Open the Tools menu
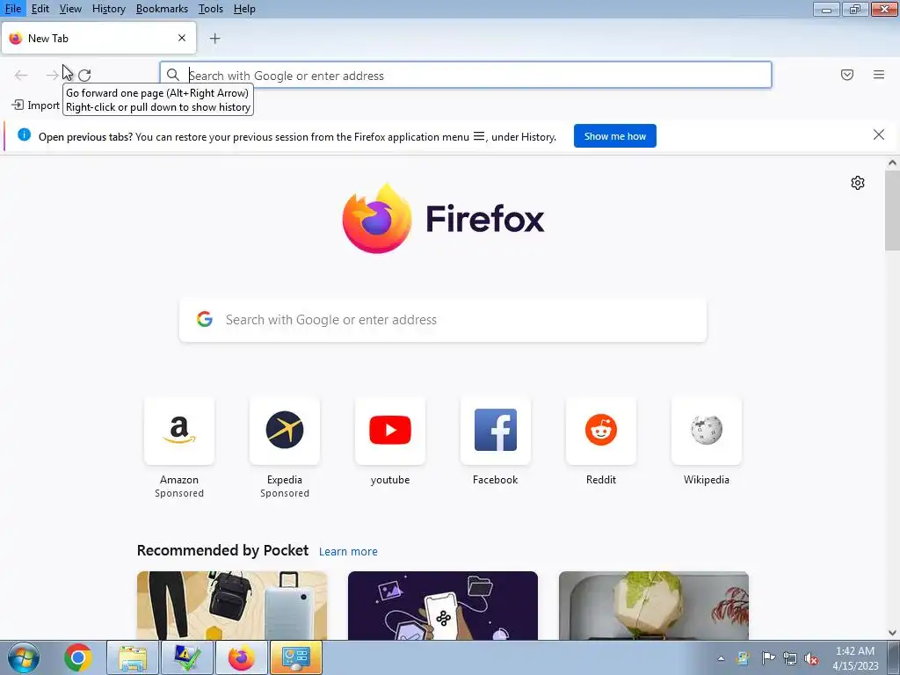900x675 pixels. pos(211,9)
